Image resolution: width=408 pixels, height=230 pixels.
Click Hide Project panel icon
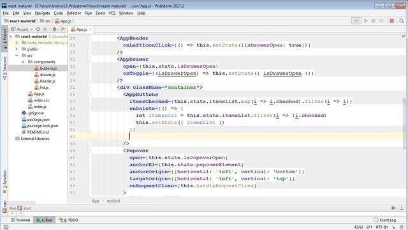pos(63,29)
